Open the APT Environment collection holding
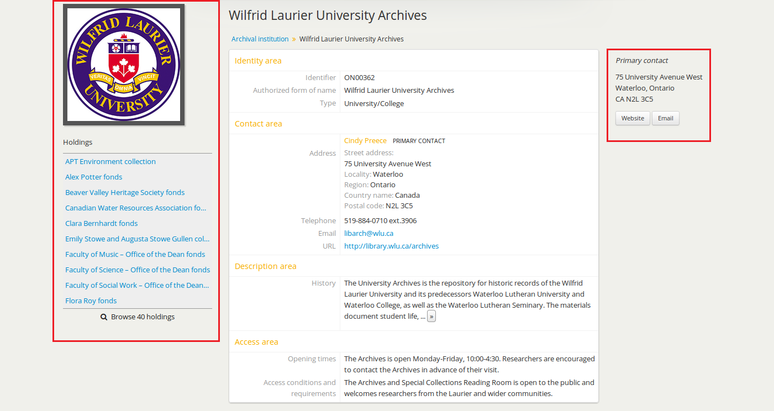This screenshot has width=774, height=411. pos(110,162)
